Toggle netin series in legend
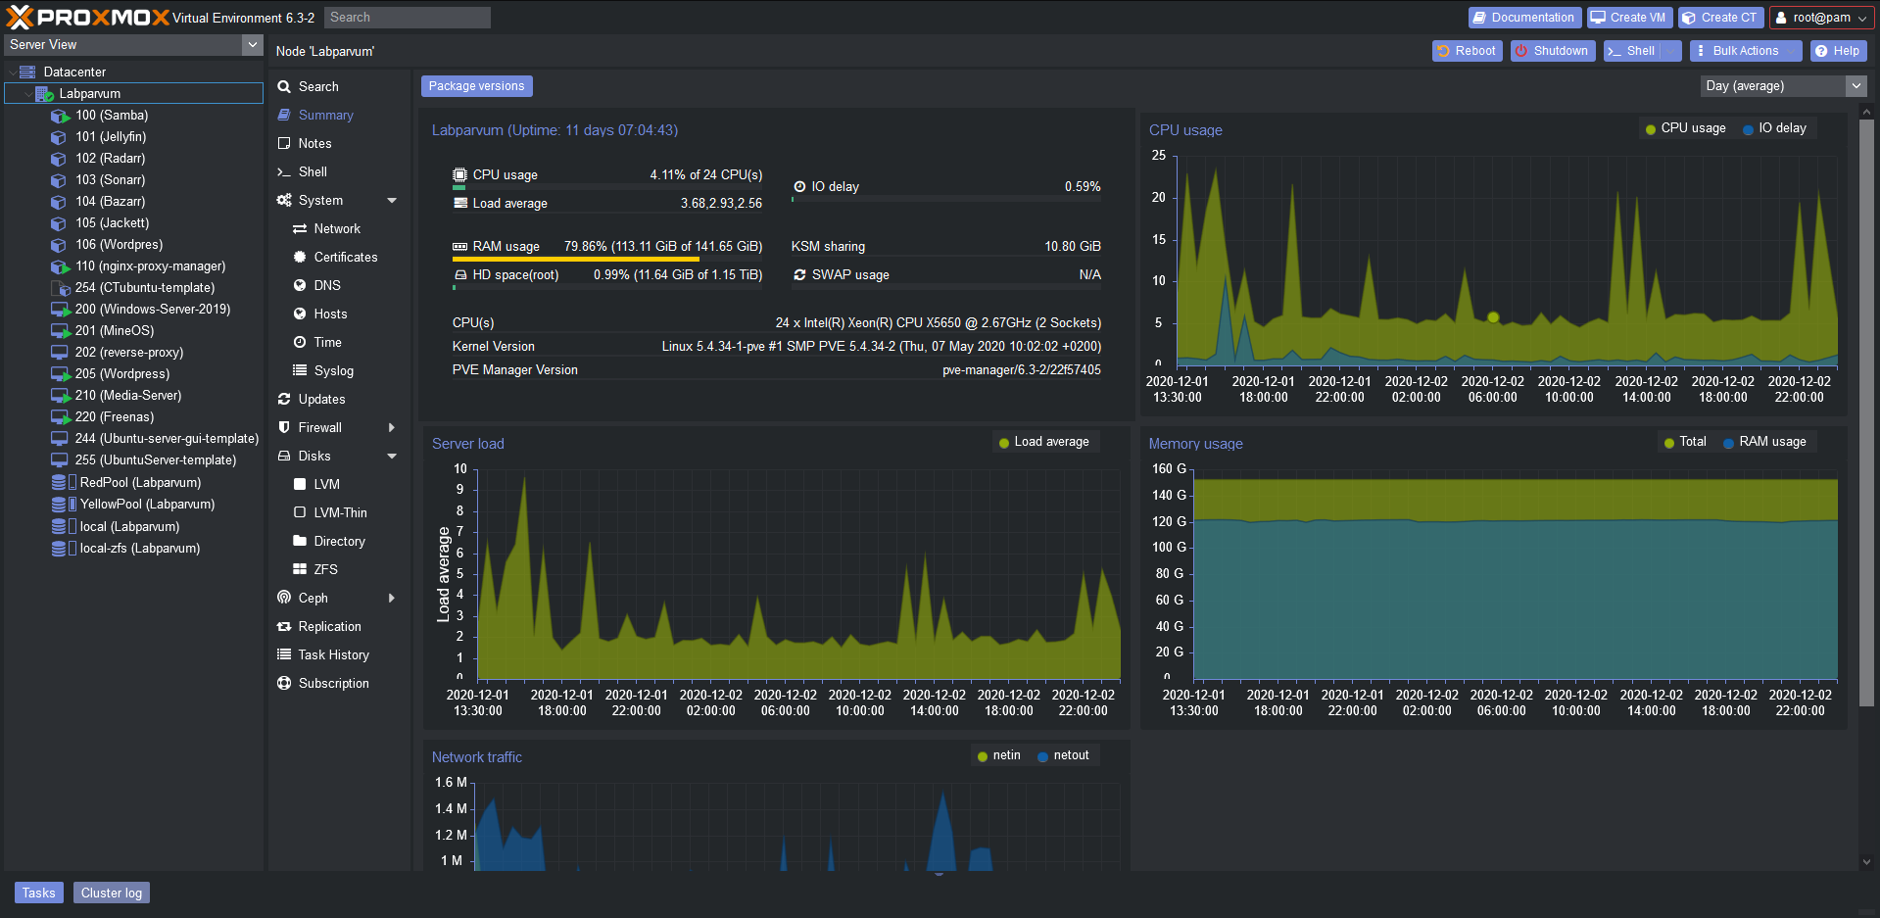This screenshot has width=1880, height=918. tap(998, 755)
